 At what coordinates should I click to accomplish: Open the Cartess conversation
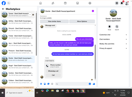(x=18, y=74)
